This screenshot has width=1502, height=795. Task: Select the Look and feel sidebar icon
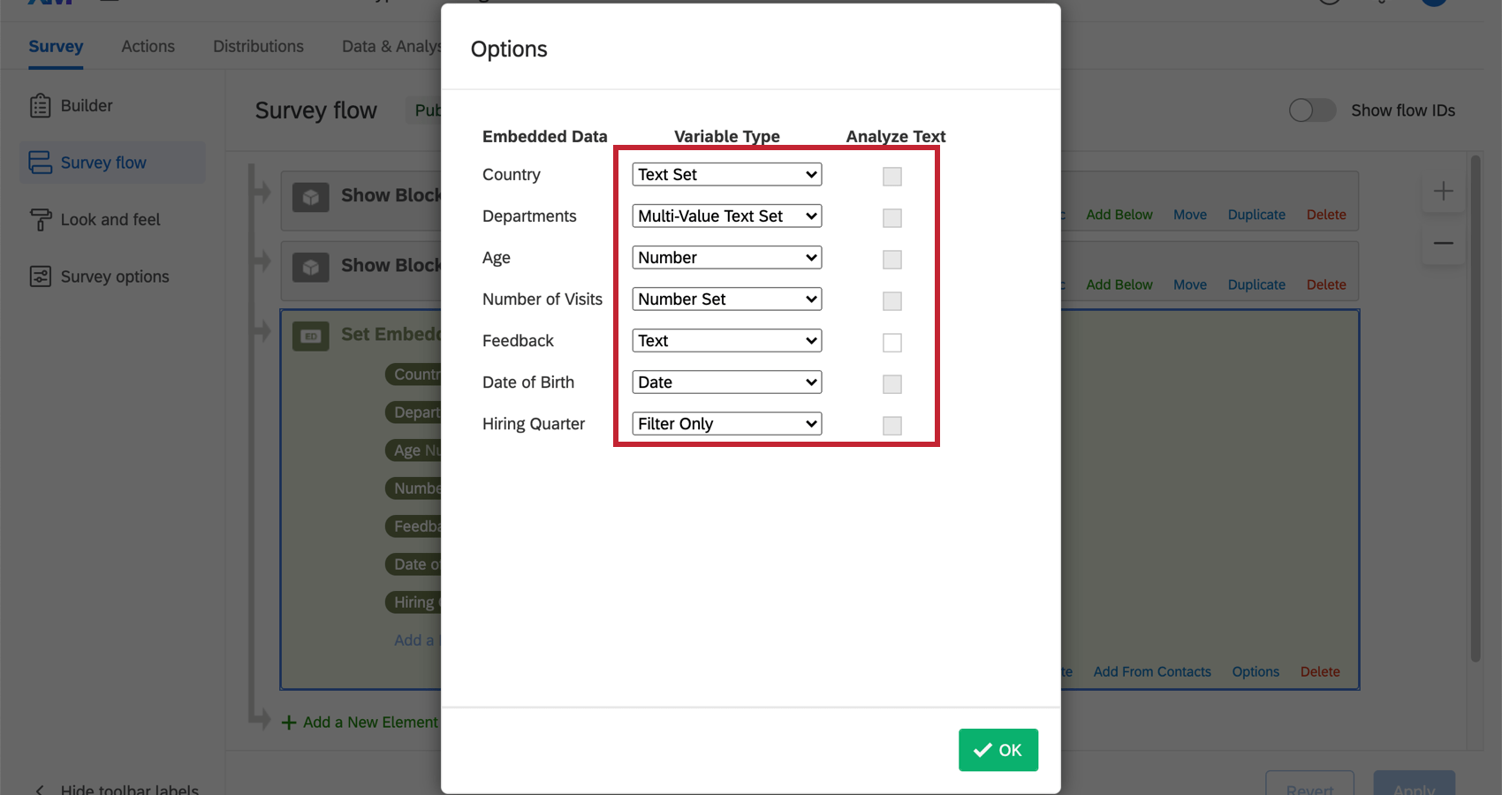click(x=40, y=219)
